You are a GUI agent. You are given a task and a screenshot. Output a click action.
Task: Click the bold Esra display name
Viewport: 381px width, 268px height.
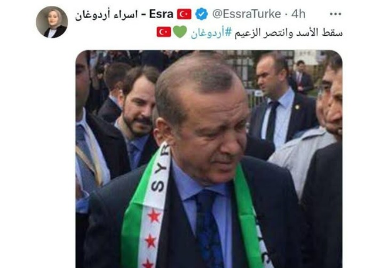161,14
